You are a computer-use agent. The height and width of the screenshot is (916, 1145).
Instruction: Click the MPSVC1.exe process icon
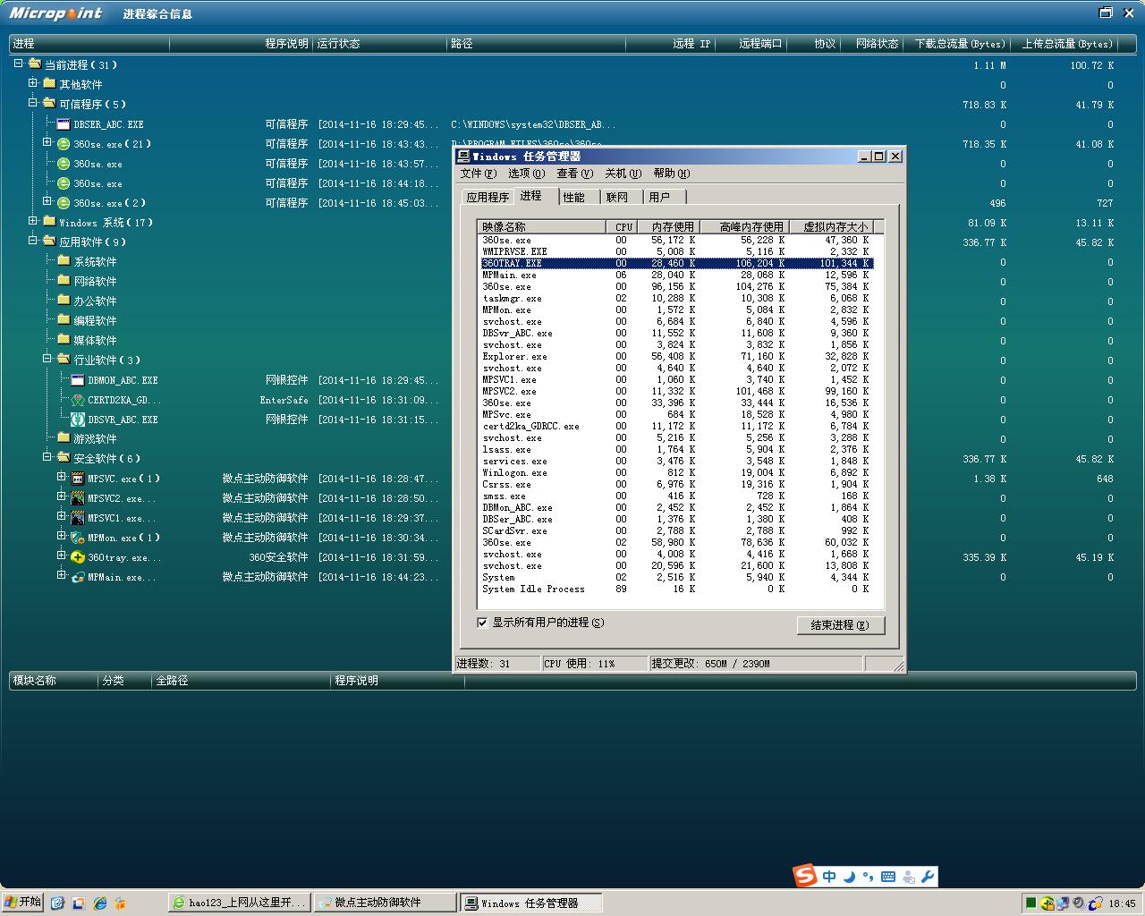(x=78, y=518)
